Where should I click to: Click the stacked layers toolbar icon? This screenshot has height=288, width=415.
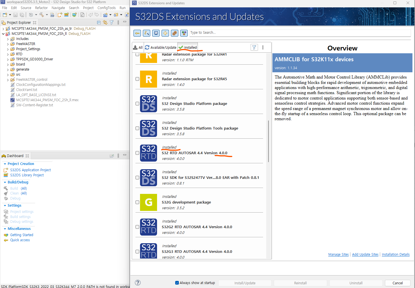click(67, 15)
